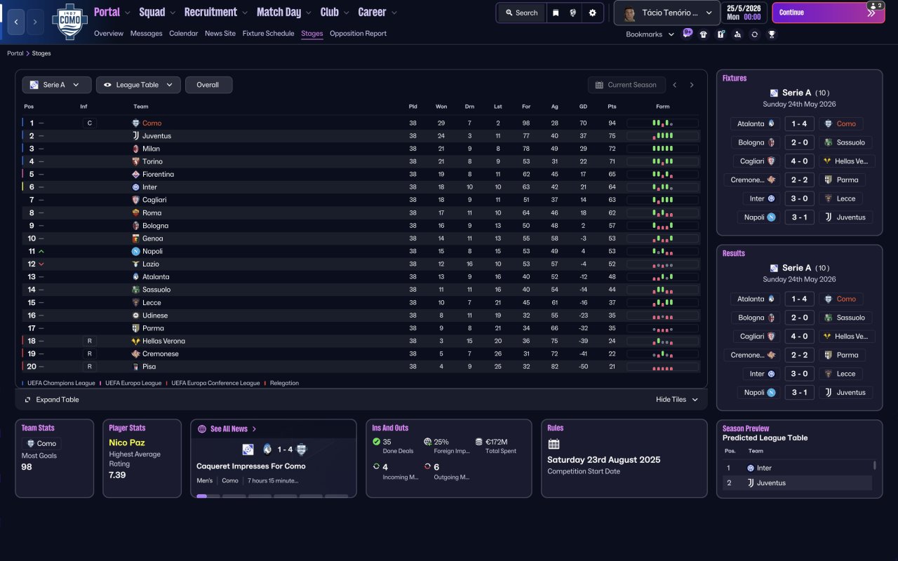
Task: Click Juventus badge in league table row
Action: point(135,136)
